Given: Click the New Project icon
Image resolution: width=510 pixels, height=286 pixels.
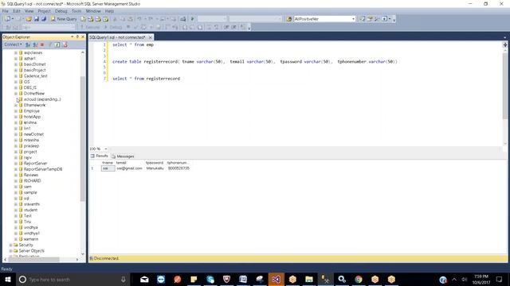Looking at the screenshot, I should point(8,19).
